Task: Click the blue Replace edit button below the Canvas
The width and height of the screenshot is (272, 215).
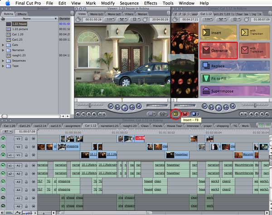Action: pyautogui.click(x=194, y=114)
